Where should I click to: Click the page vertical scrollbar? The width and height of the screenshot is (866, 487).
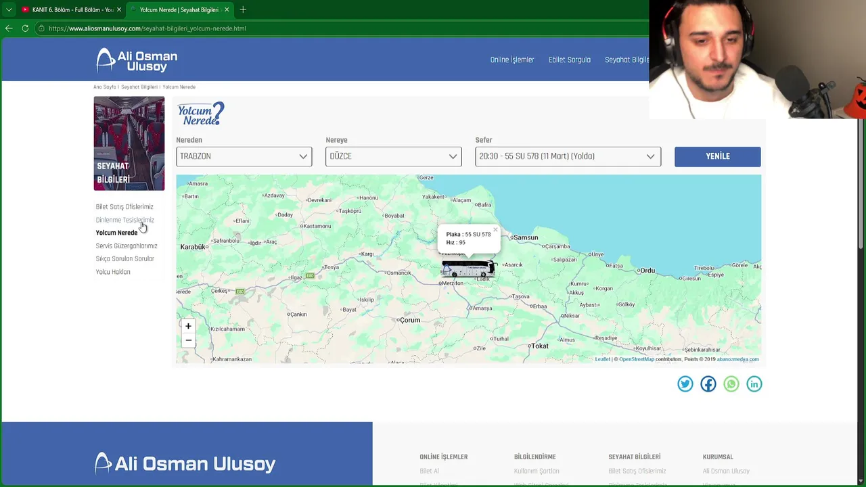pyautogui.click(x=861, y=183)
